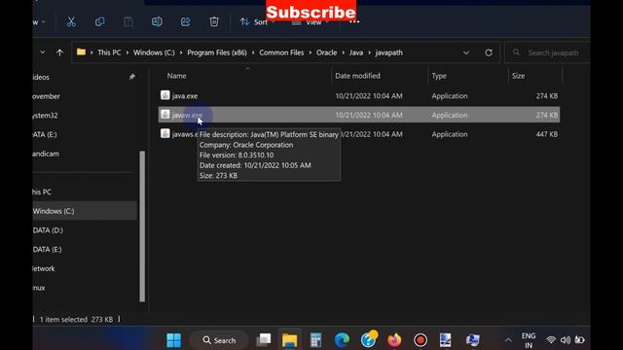Click the Rename icon in toolbar
The width and height of the screenshot is (623, 350).
(x=157, y=21)
